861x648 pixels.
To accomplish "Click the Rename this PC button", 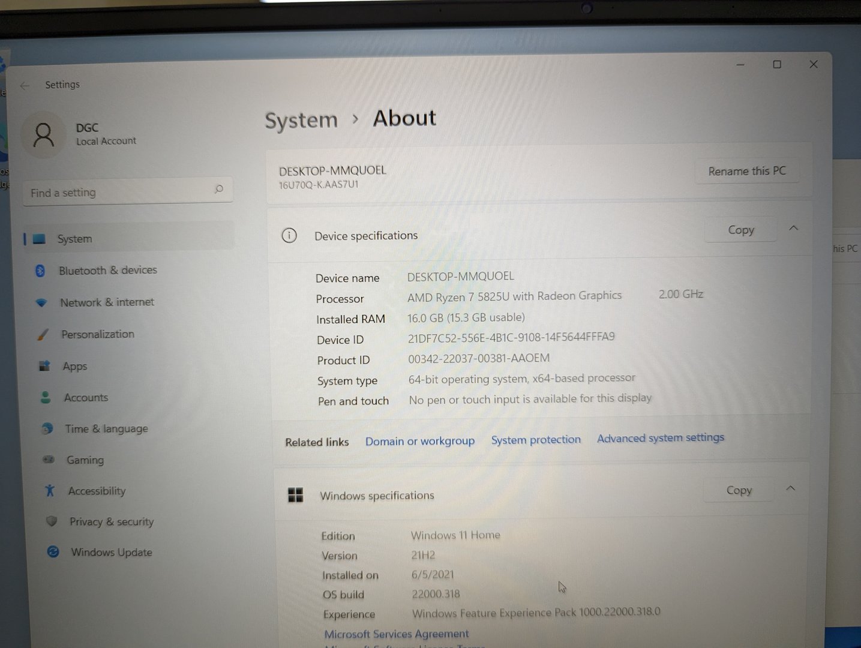I will pos(746,172).
